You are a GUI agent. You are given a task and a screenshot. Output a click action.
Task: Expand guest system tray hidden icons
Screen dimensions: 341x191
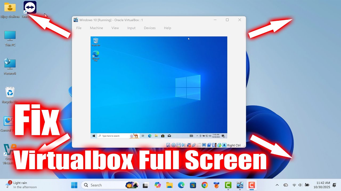197,136
